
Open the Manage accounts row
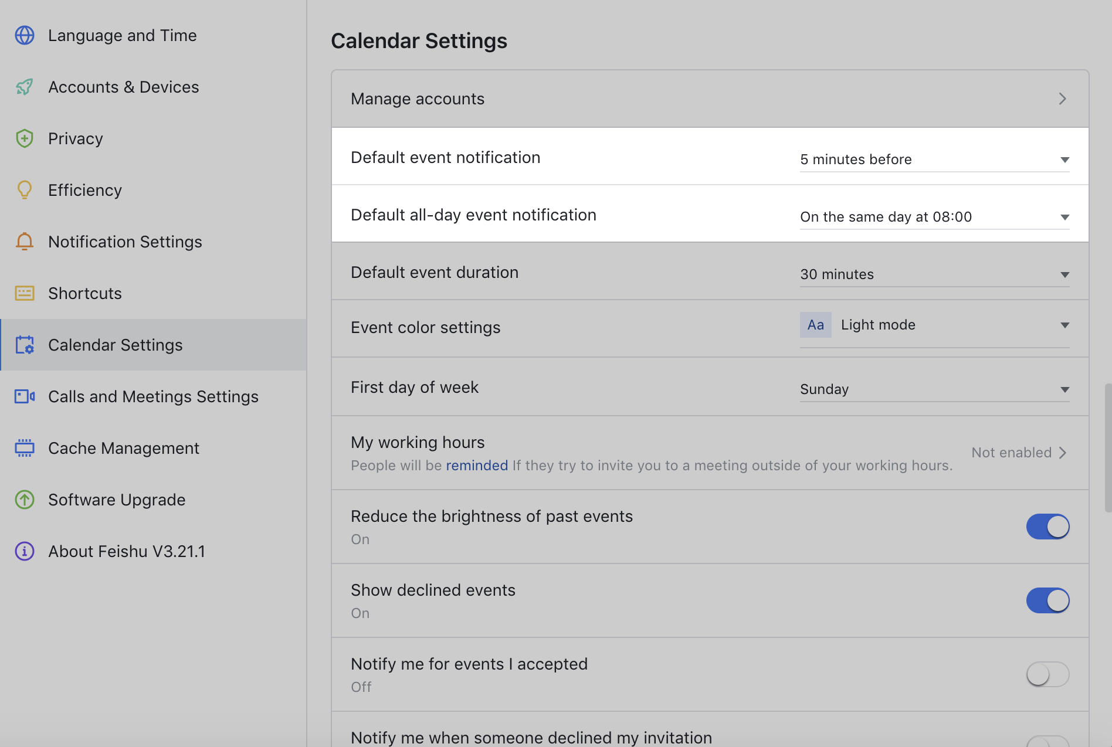(710, 99)
